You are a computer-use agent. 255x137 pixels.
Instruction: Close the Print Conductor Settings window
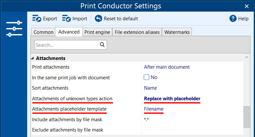pyautogui.click(x=247, y=6)
